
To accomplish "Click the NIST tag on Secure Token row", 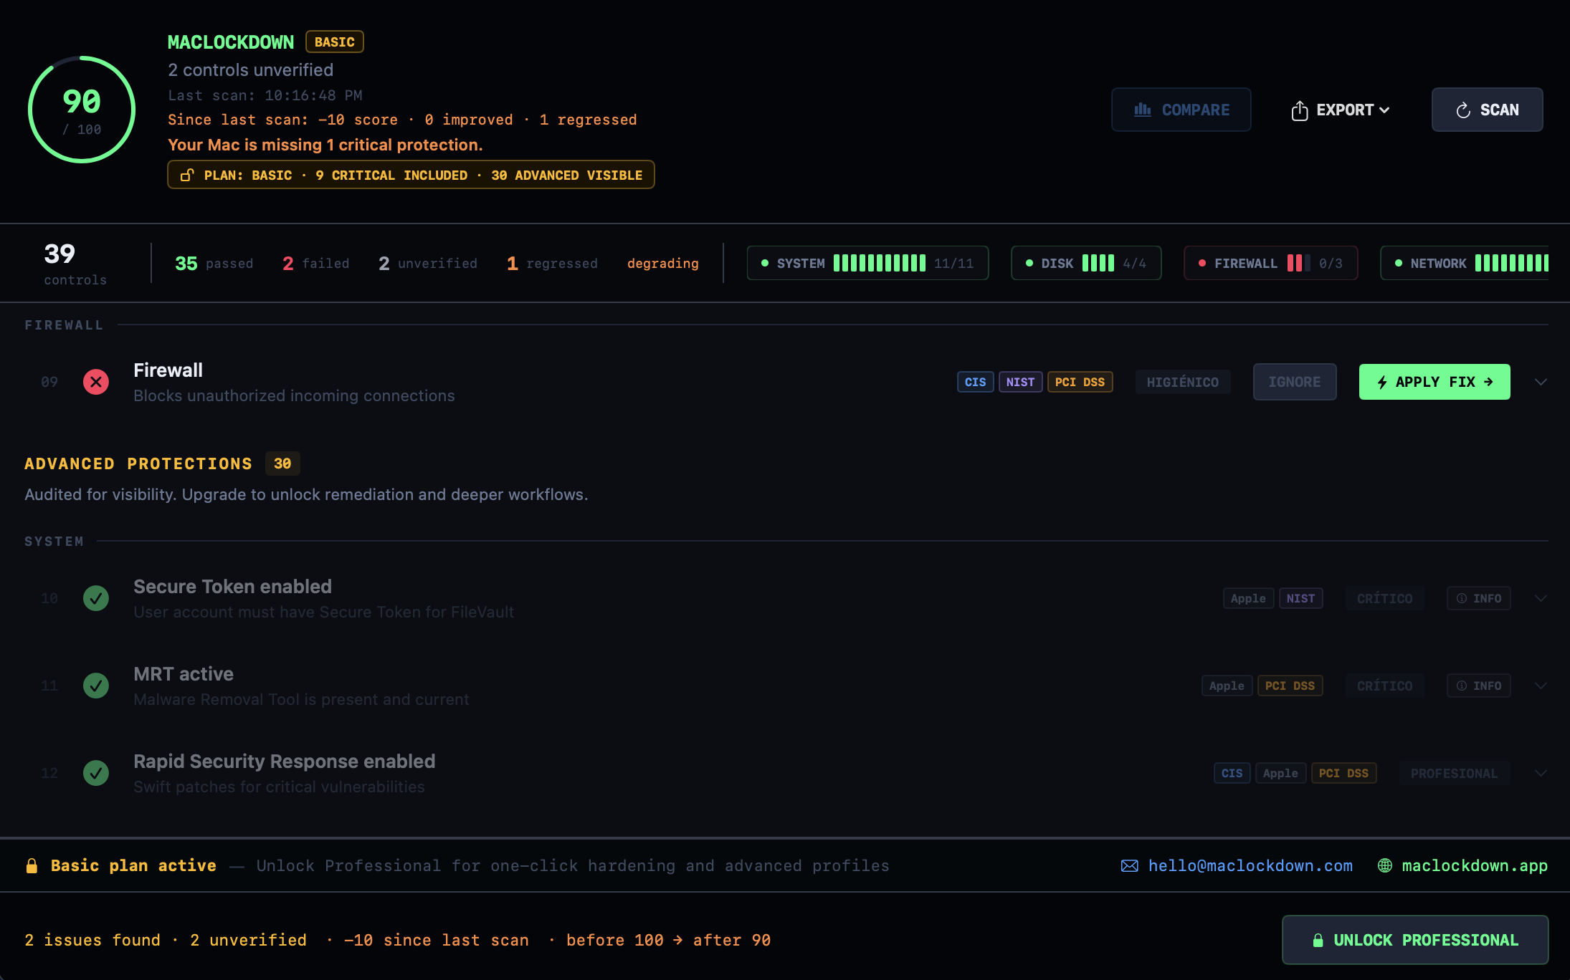I will point(1300,598).
